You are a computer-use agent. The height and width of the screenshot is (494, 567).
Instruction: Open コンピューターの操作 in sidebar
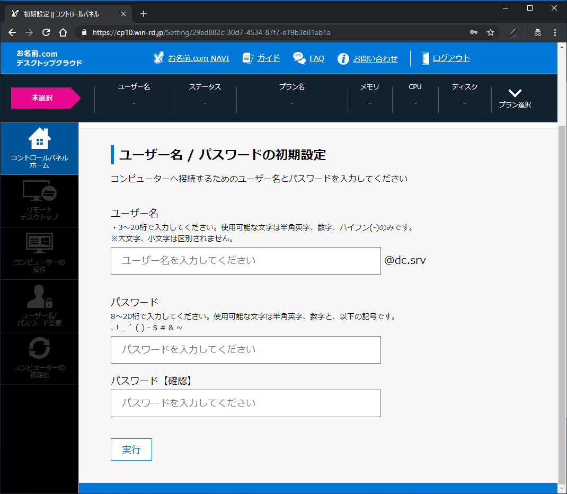[39, 253]
